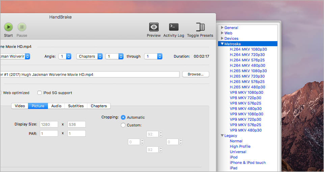The image size is (324, 172).
Task: Switch to the Chapters tab
Action: pyautogui.click(x=99, y=106)
